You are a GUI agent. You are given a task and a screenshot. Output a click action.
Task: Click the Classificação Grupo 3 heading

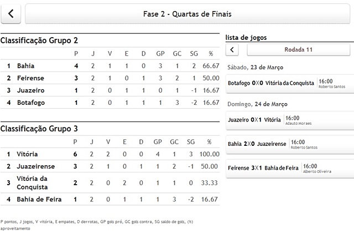(x=39, y=129)
